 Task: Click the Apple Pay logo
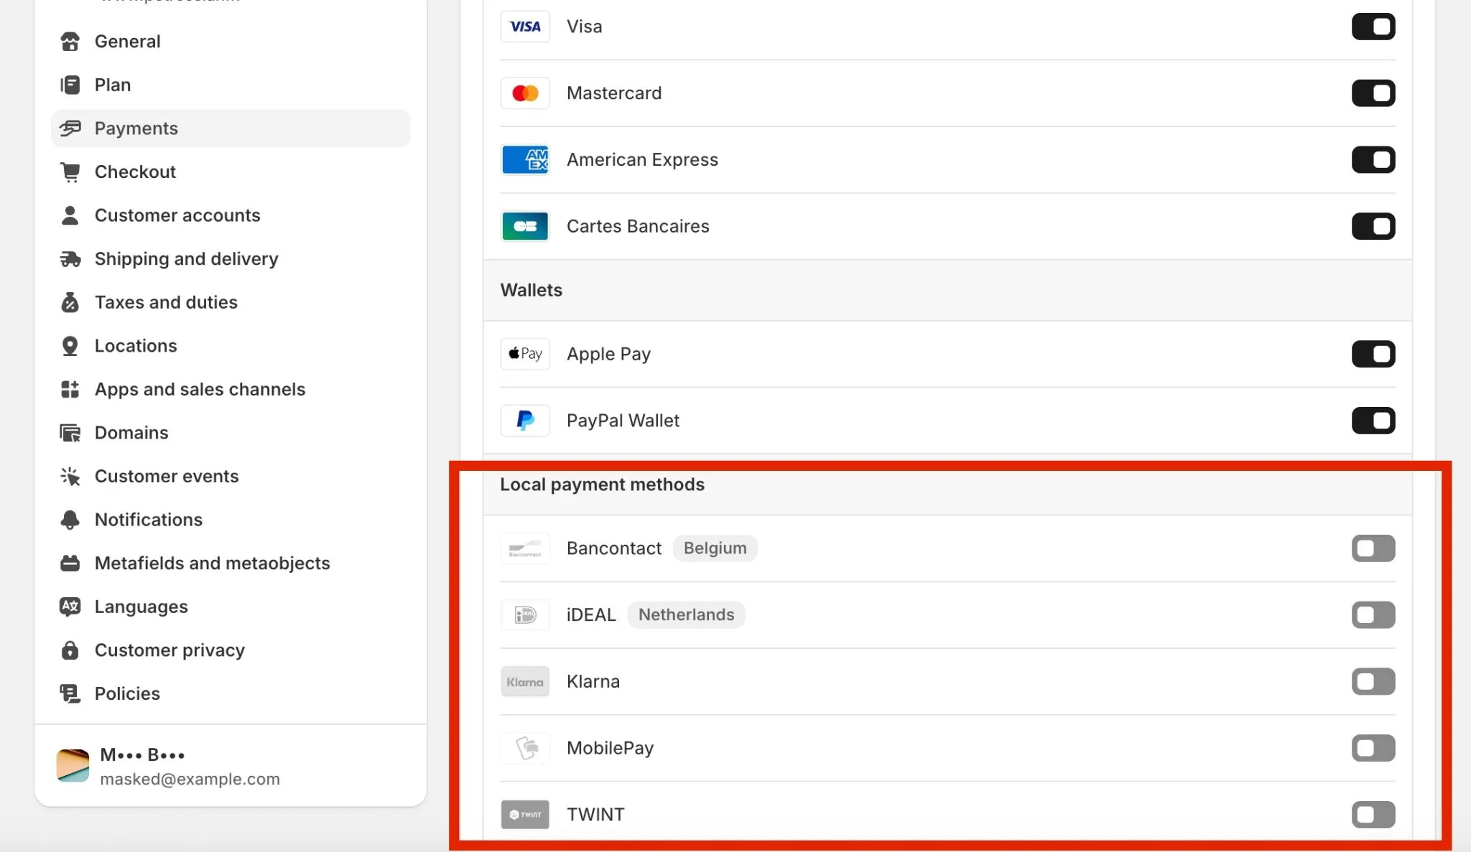(x=525, y=354)
